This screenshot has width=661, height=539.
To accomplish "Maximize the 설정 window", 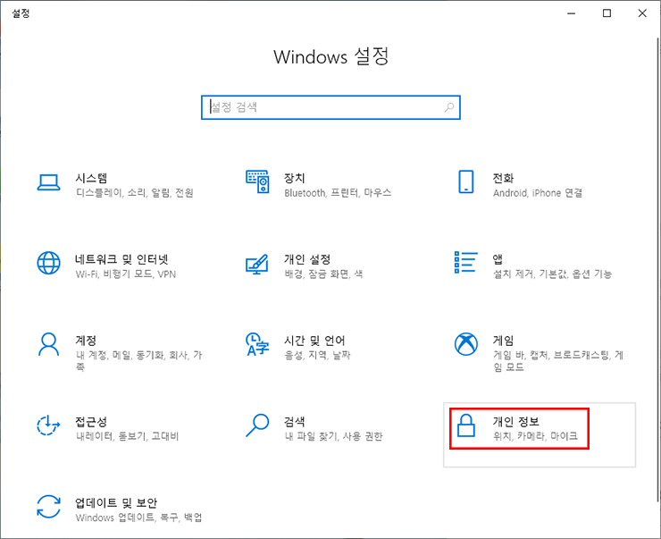I will (x=607, y=13).
